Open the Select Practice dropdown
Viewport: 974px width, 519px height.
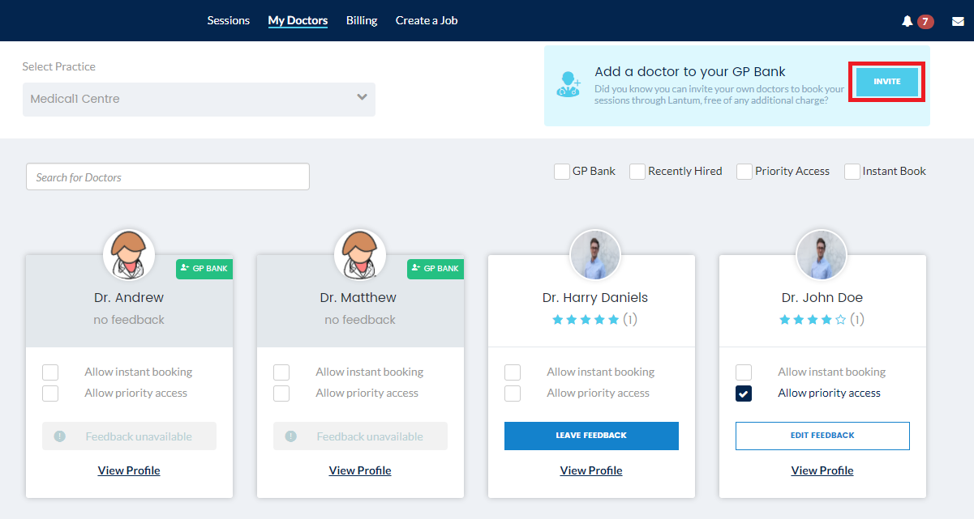(199, 99)
